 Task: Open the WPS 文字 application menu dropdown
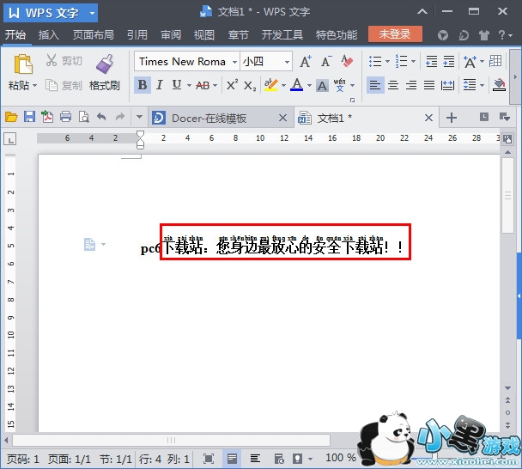click(90, 12)
